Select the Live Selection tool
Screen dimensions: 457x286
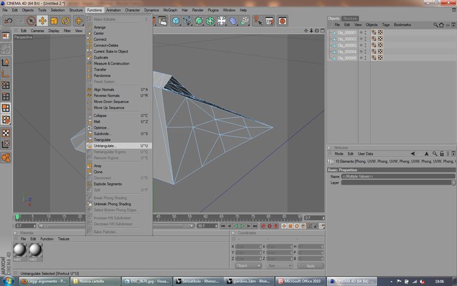(31, 21)
